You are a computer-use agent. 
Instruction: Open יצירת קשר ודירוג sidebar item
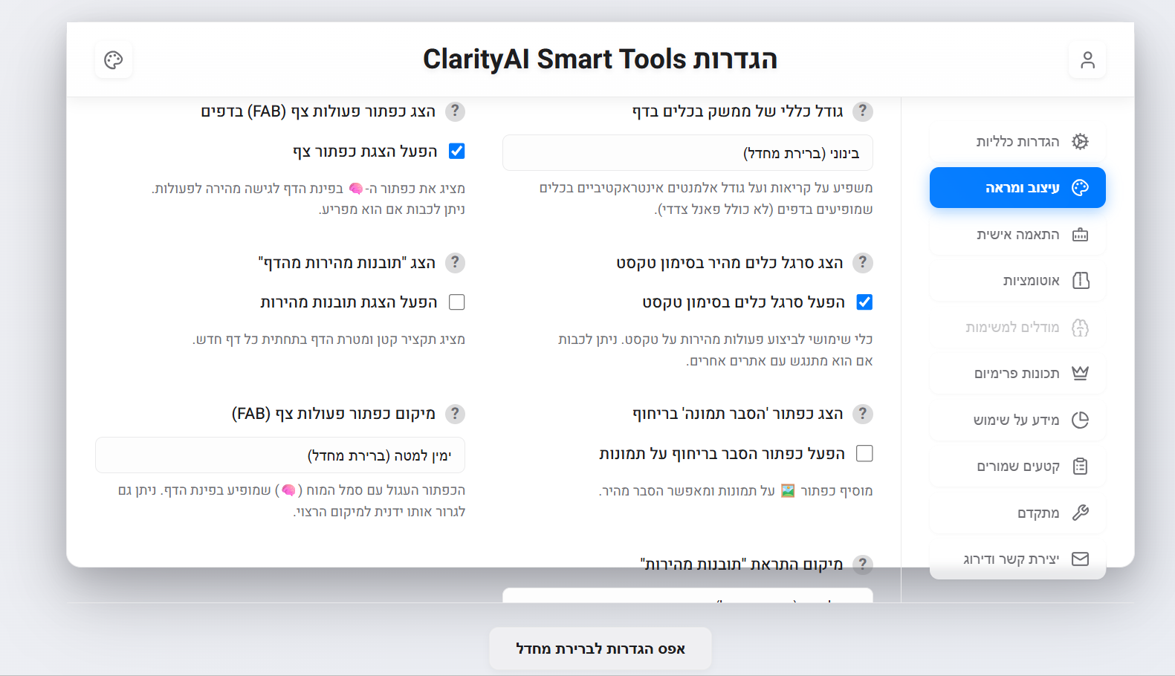point(1017,559)
